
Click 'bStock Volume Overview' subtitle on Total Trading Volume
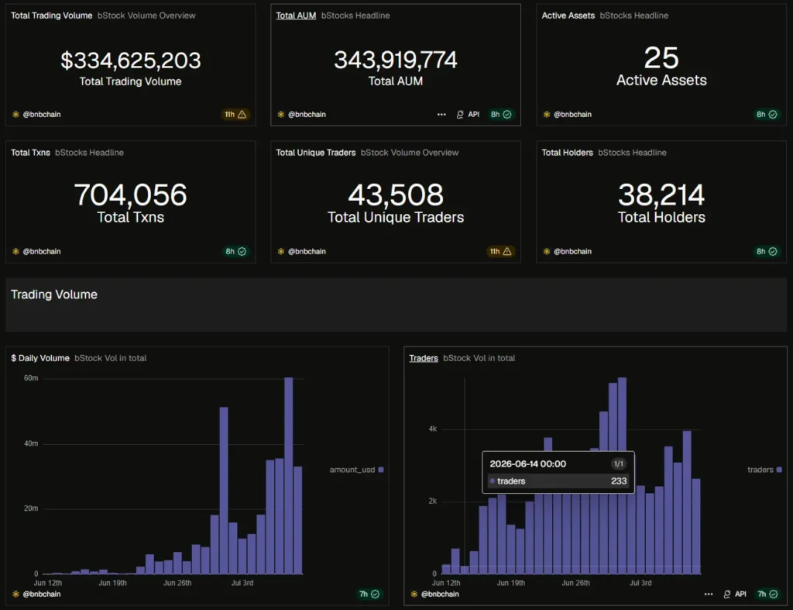[146, 16]
